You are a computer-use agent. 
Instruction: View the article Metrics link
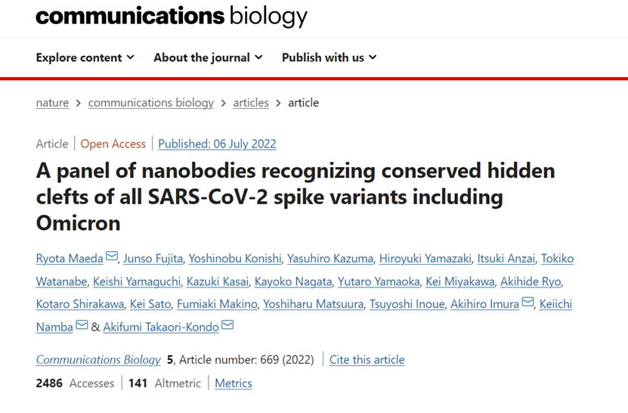coord(233,383)
